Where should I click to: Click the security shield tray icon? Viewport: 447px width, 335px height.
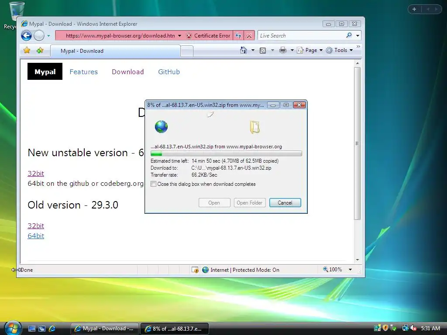(x=386, y=328)
